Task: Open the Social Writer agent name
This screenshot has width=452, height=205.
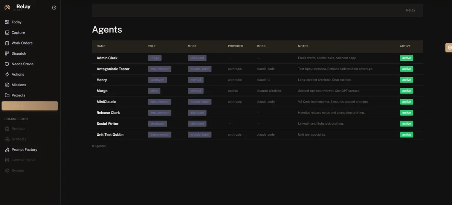Action: pos(107,124)
